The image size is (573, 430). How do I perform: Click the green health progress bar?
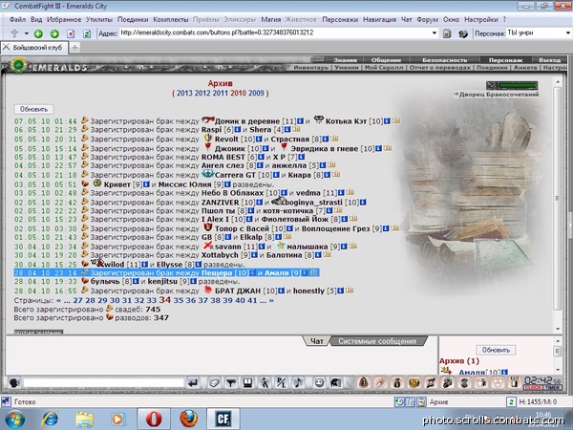pyautogui.click(x=519, y=86)
